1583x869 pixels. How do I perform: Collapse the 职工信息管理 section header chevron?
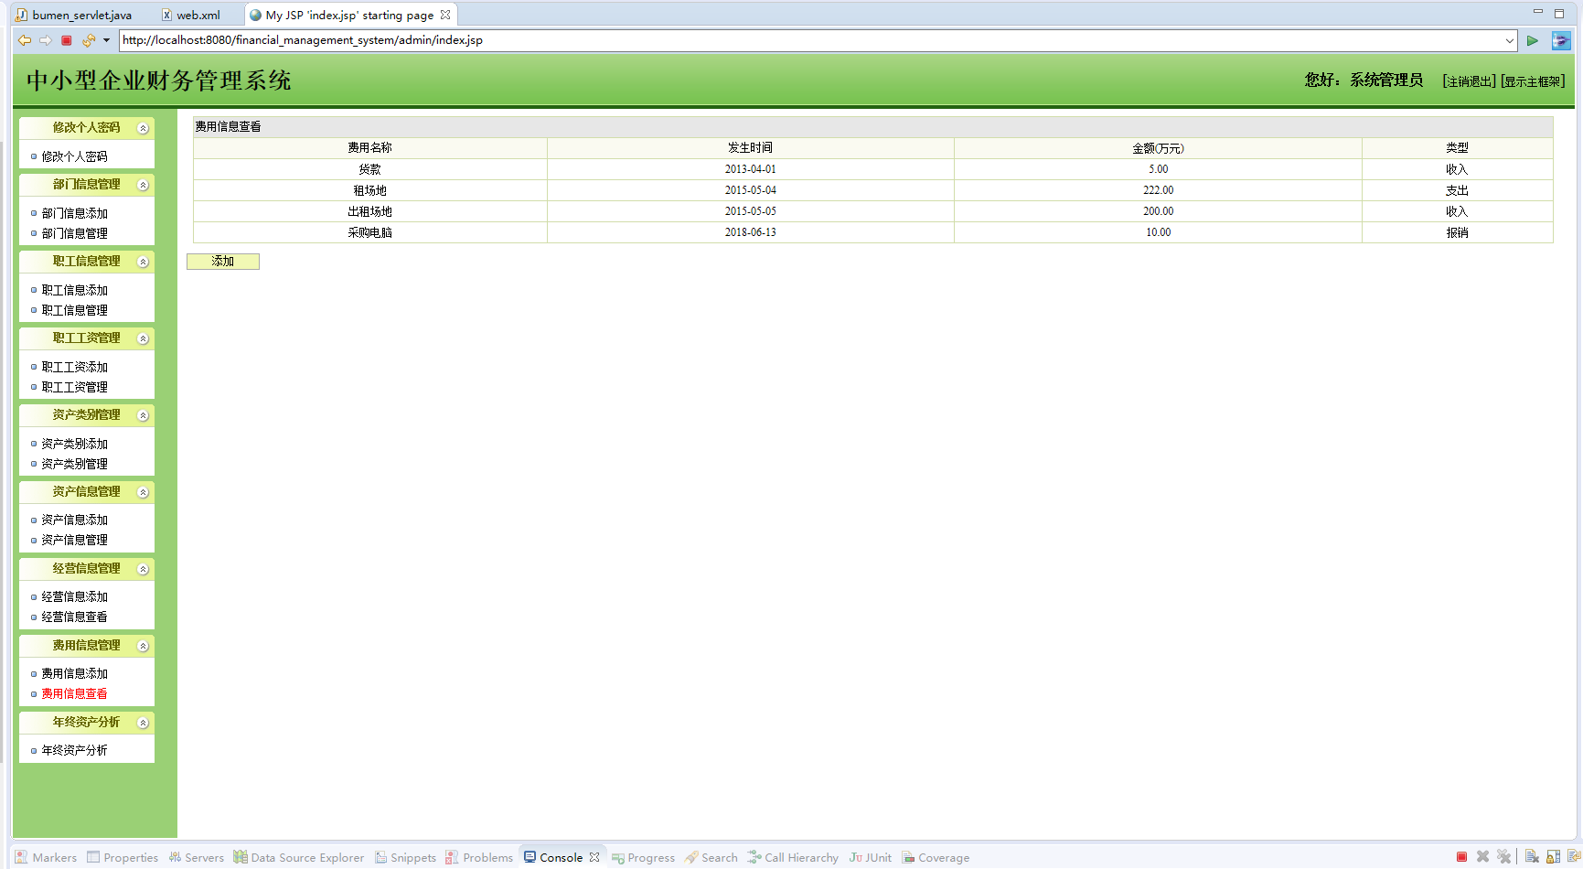point(143,262)
